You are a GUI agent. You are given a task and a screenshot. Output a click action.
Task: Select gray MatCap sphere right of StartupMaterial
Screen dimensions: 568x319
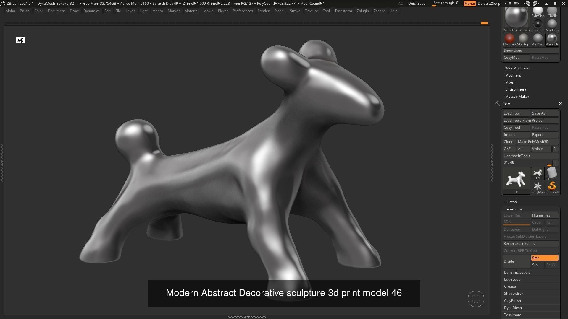pos(538,40)
